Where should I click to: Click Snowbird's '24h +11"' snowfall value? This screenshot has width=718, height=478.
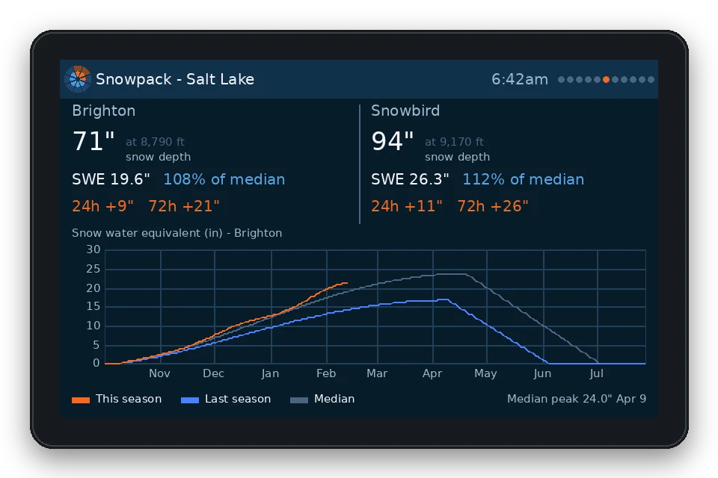click(407, 206)
